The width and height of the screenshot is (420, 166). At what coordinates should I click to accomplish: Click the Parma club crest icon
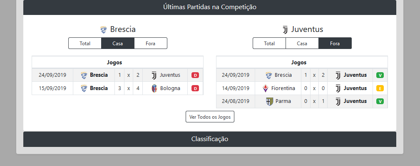269,101
